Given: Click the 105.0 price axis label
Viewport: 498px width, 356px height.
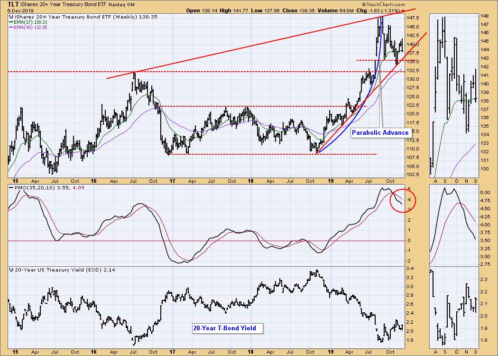Looking at the screenshot, I should pyautogui.click(x=413, y=166).
